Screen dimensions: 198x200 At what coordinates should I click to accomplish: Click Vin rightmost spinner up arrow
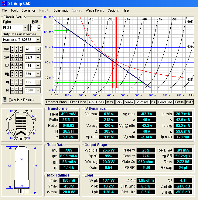click(x=21, y=48)
